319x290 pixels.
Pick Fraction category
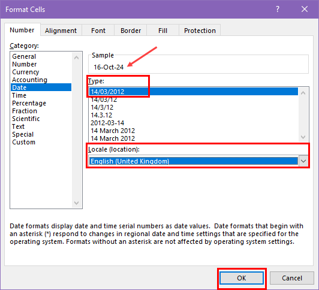(x=41, y=111)
